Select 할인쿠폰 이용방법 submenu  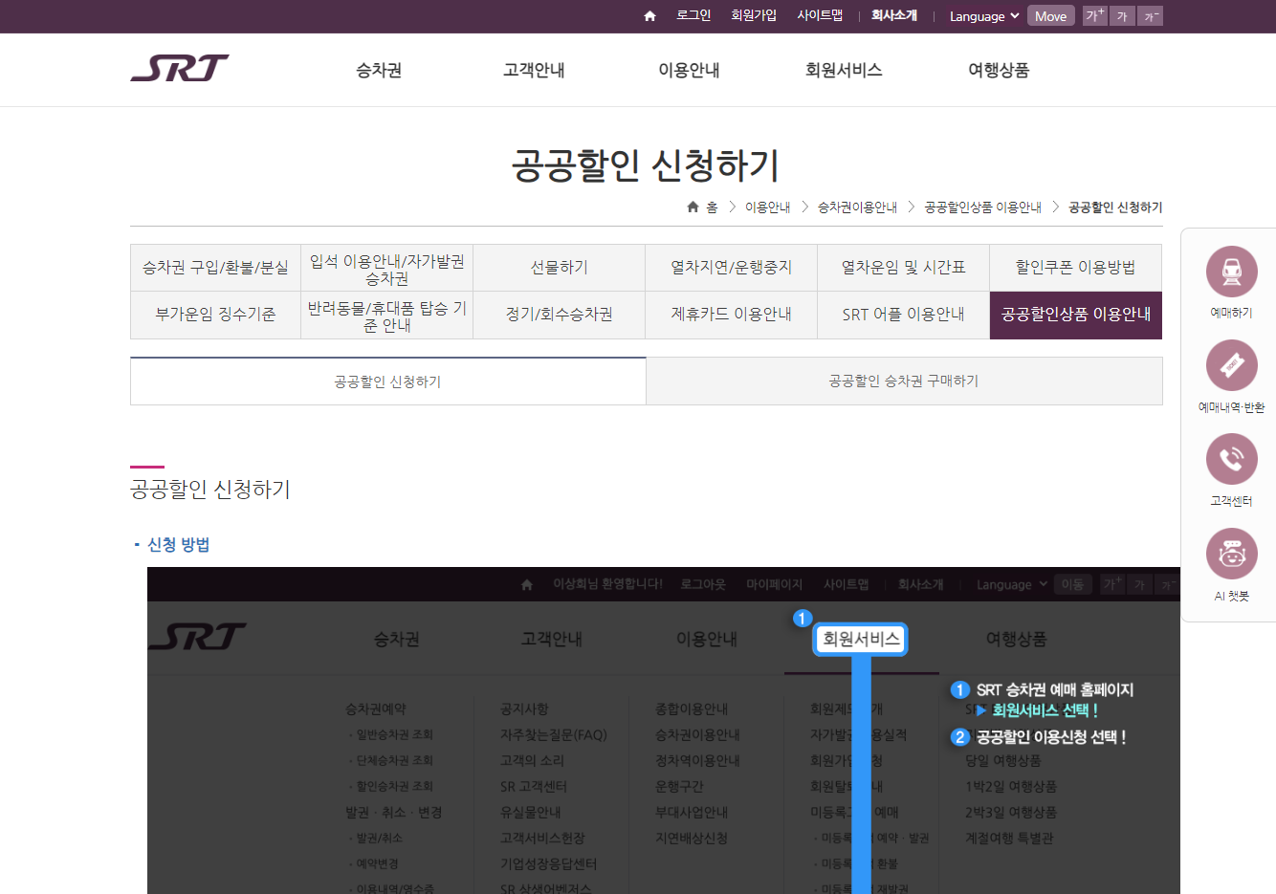coord(1076,268)
